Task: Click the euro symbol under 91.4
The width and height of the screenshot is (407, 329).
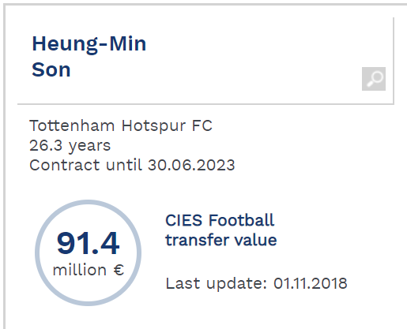Action: coord(119,270)
